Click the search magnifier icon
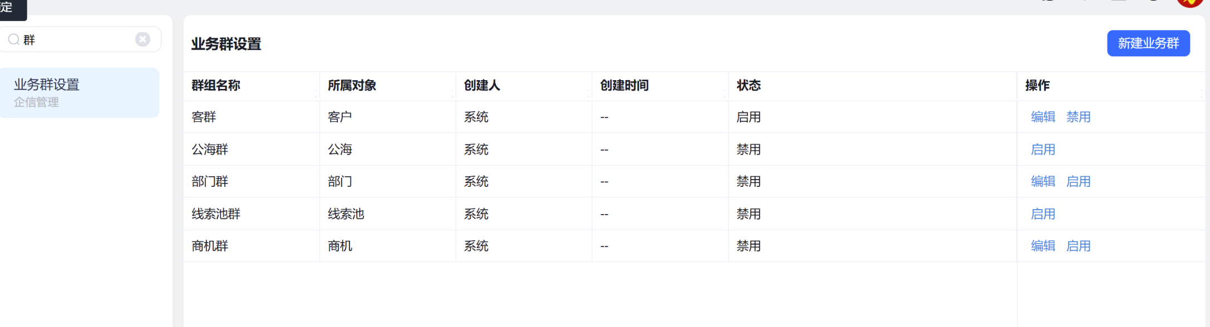 14,39
